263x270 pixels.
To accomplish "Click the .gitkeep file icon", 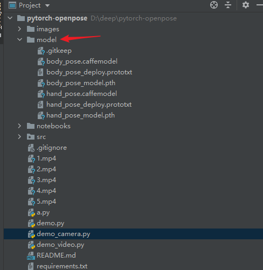I will [x=41, y=51].
